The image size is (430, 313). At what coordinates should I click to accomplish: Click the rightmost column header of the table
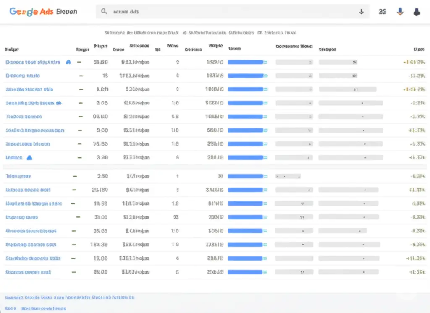point(419,49)
